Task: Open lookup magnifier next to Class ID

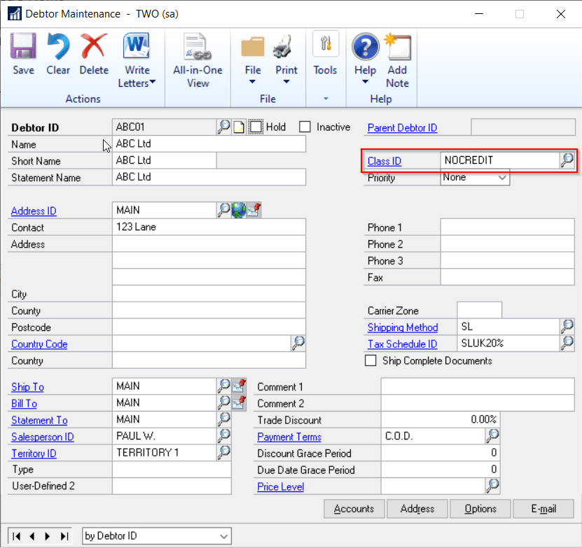Action: point(567,160)
